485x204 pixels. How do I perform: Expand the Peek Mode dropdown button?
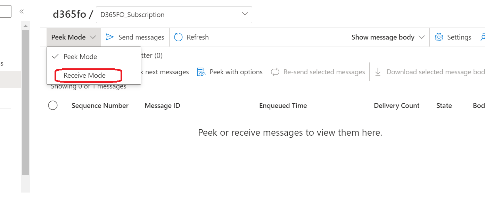tap(74, 37)
